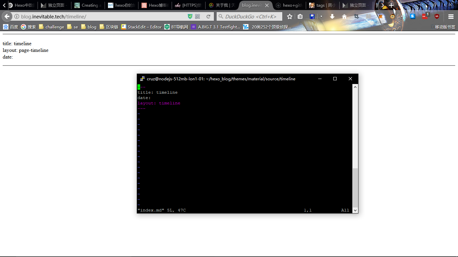Click the terminal scrollbar down arrow
Viewport: 458px width, 257px height.
(x=355, y=210)
